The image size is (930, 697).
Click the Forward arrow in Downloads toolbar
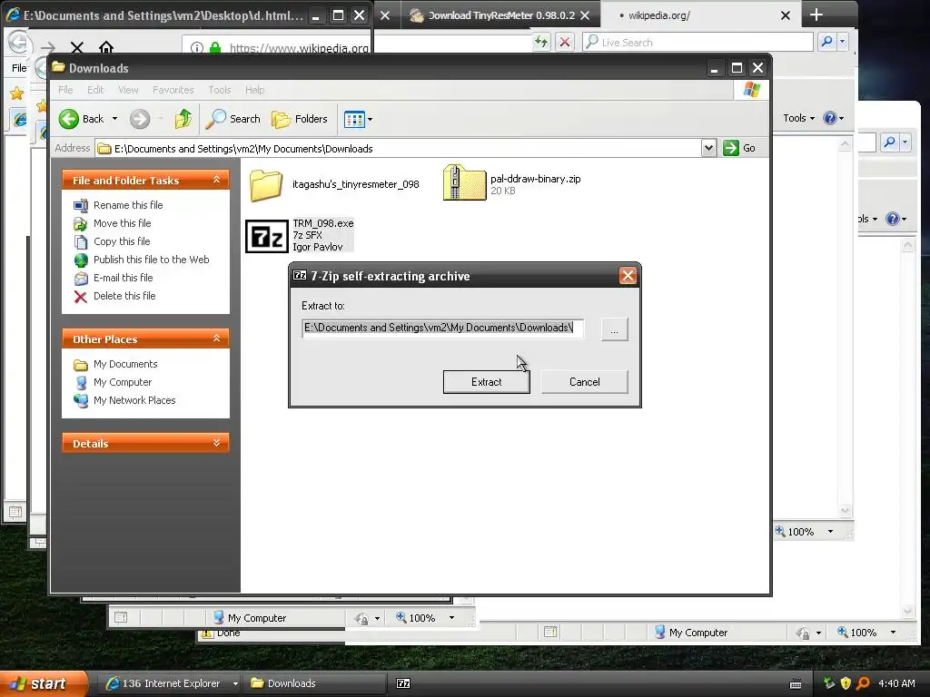[140, 119]
